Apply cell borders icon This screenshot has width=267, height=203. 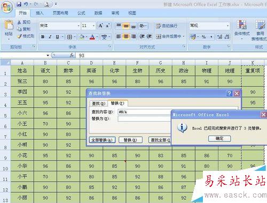[69, 37]
